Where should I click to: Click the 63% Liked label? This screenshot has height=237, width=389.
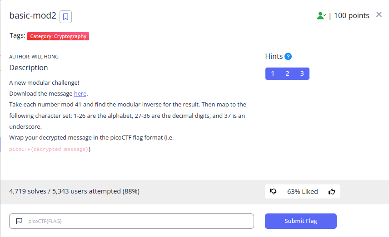302,192
